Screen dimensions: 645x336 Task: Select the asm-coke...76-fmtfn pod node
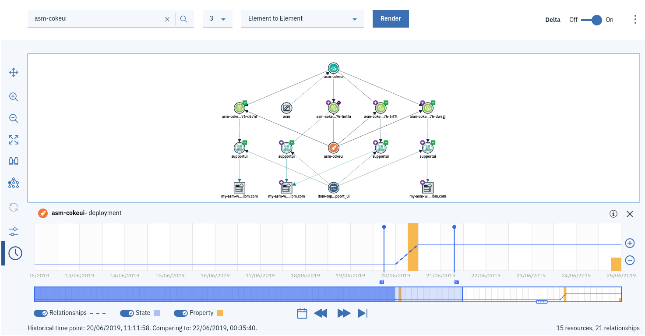tap(334, 108)
